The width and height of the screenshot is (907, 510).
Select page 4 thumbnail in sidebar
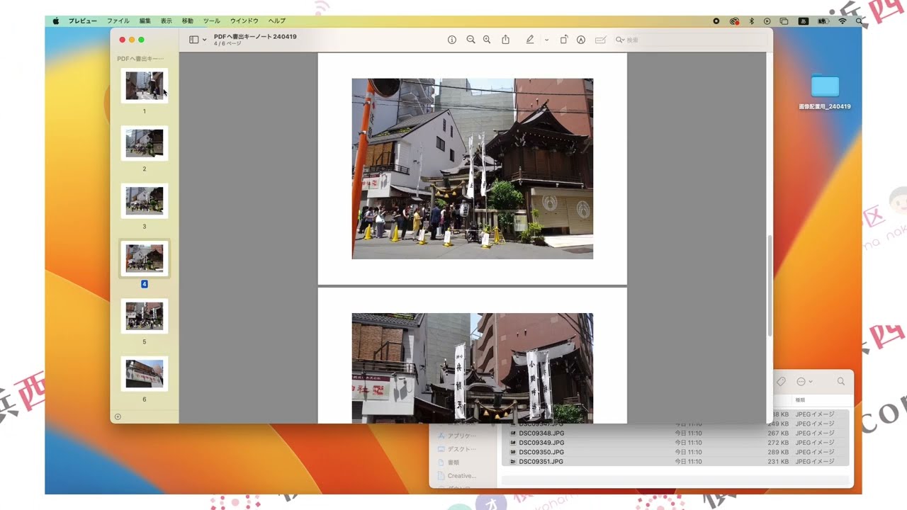(x=145, y=259)
